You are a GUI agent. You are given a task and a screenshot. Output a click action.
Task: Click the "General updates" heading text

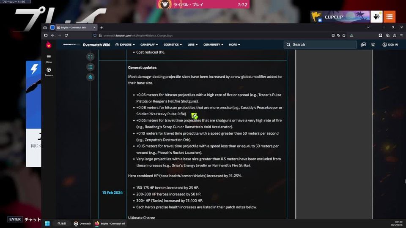[142, 68]
